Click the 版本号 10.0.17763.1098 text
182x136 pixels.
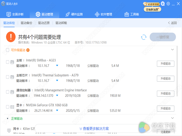tap(90, 43)
